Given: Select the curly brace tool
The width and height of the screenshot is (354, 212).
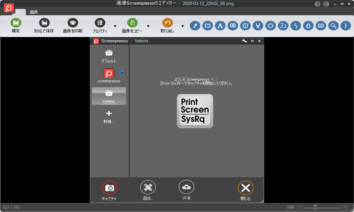Looking at the screenshot, I should click(x=346, y=26).
